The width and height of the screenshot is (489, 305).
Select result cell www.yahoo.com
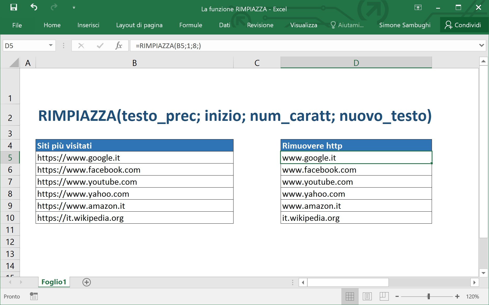(356, 194)
